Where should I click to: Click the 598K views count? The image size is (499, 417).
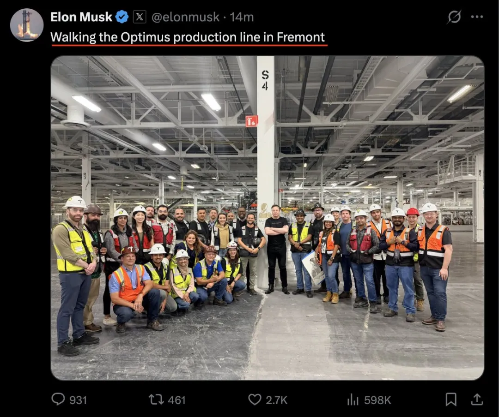377,400
